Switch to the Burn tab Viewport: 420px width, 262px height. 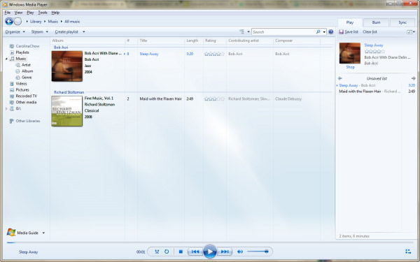click(x=376, y=22)
